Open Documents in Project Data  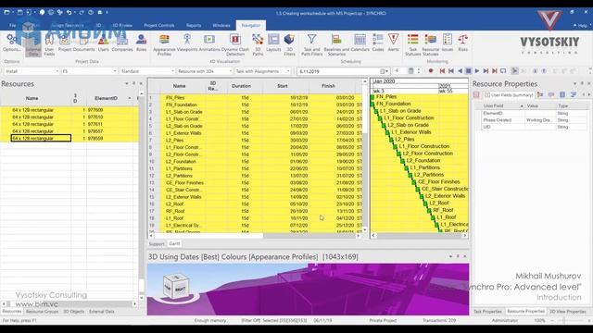pyautogui.click(x=83, y=43)
